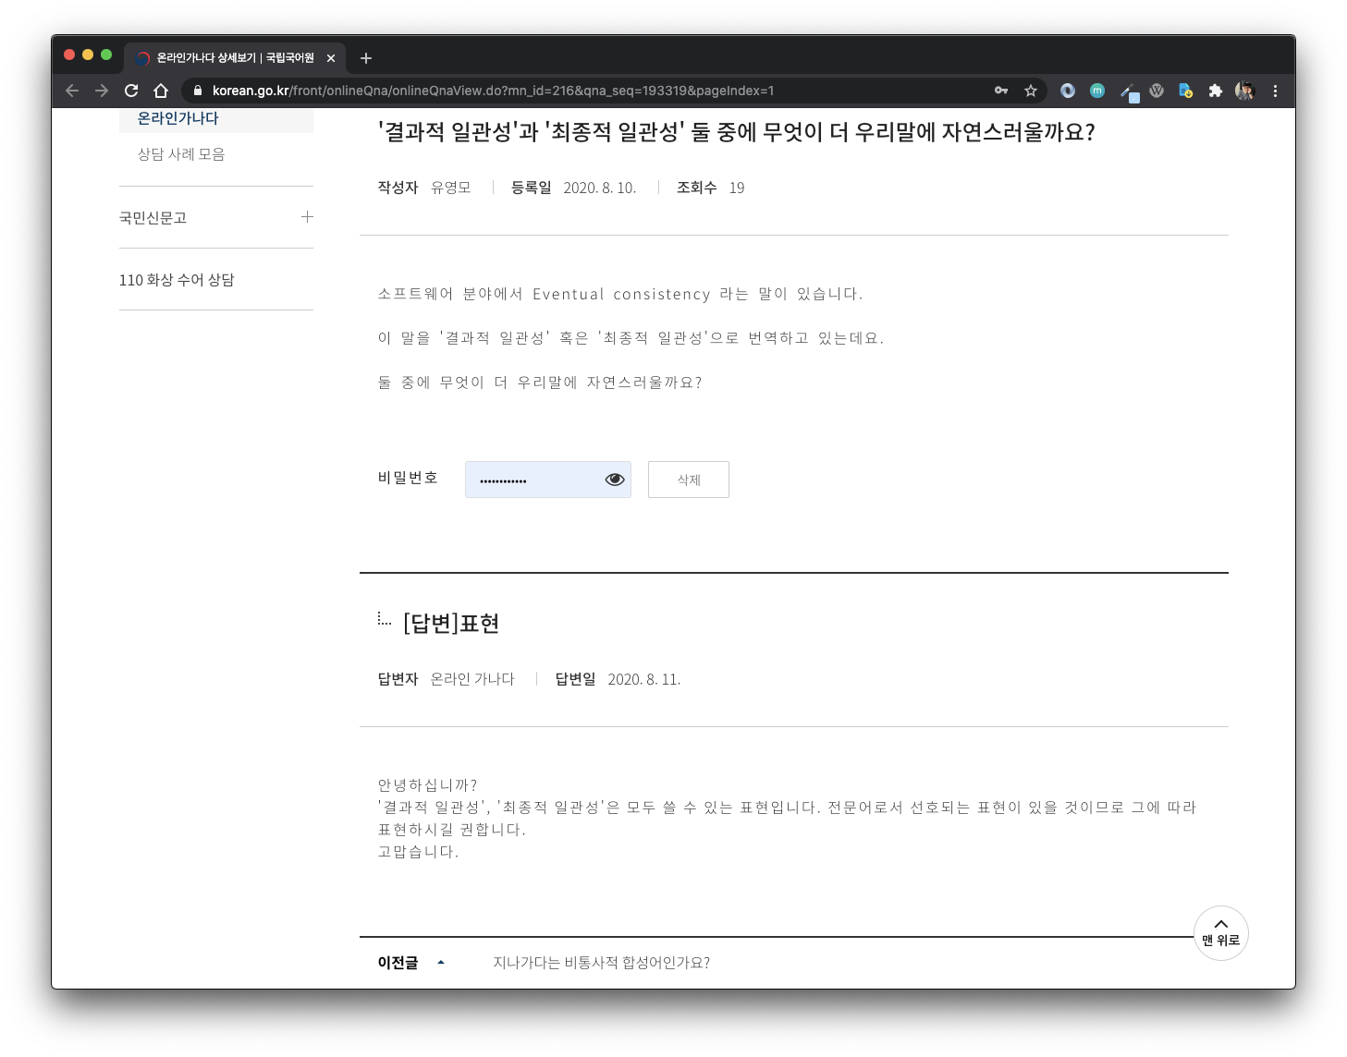Open 상담 사례 모음 in the sidebar
The image size is (1347, 1057).
tap(181, 154)
